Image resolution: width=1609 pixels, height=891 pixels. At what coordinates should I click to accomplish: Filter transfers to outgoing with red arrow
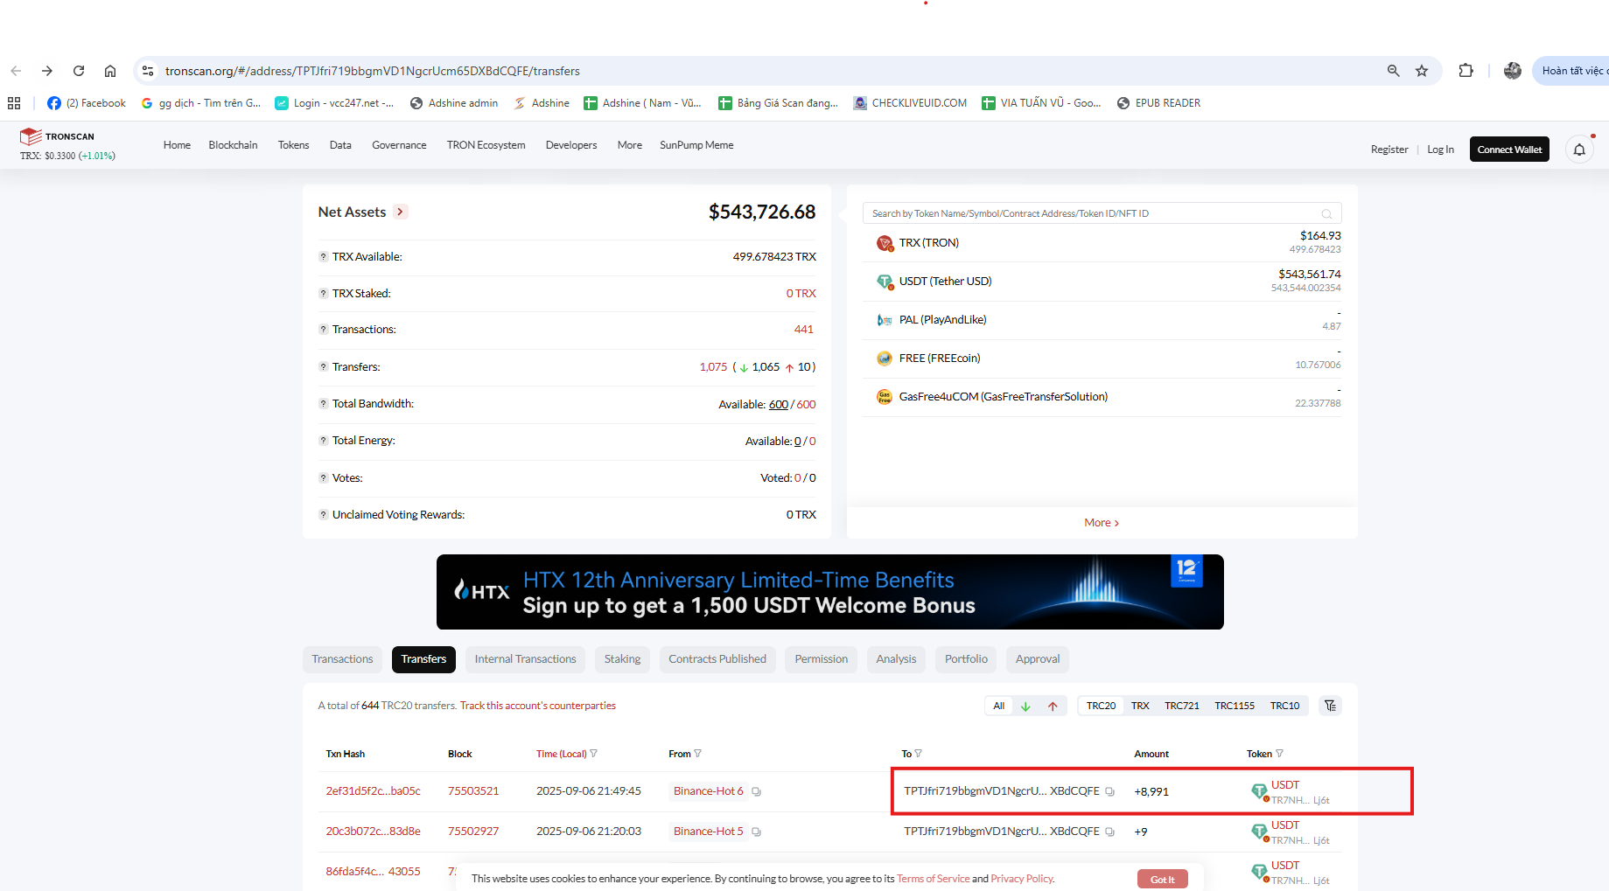tap(1053, 707)
